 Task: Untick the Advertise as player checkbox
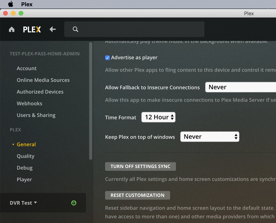click(107, 58)
